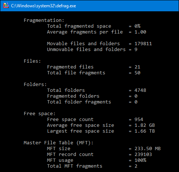
Task: Click the Fragmented folders value 0
Action: coord(136,96)
